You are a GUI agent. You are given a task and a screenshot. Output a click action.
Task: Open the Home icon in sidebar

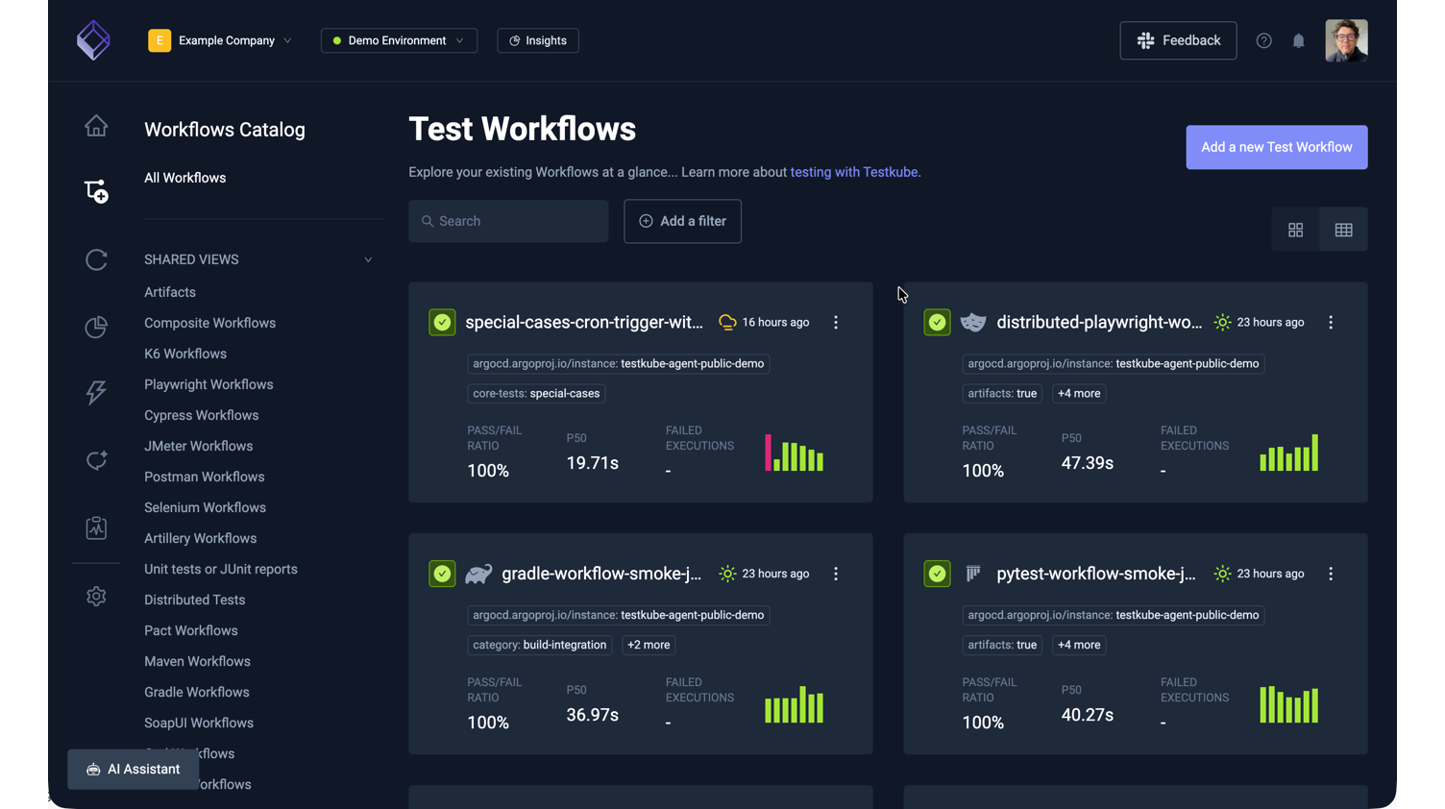point(96,126)
